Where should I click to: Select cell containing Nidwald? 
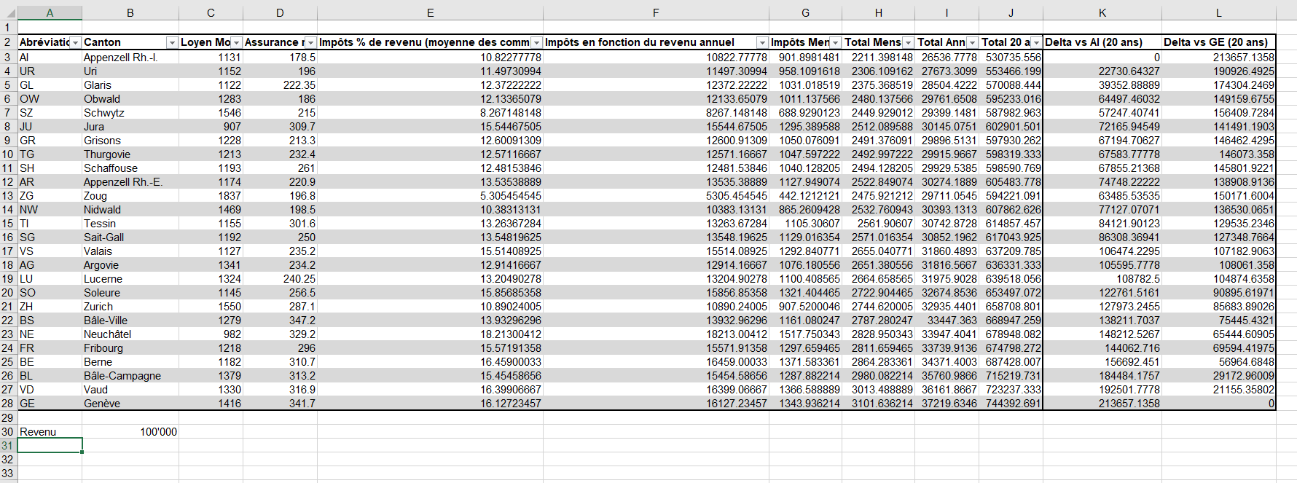[x=130, y=210]
